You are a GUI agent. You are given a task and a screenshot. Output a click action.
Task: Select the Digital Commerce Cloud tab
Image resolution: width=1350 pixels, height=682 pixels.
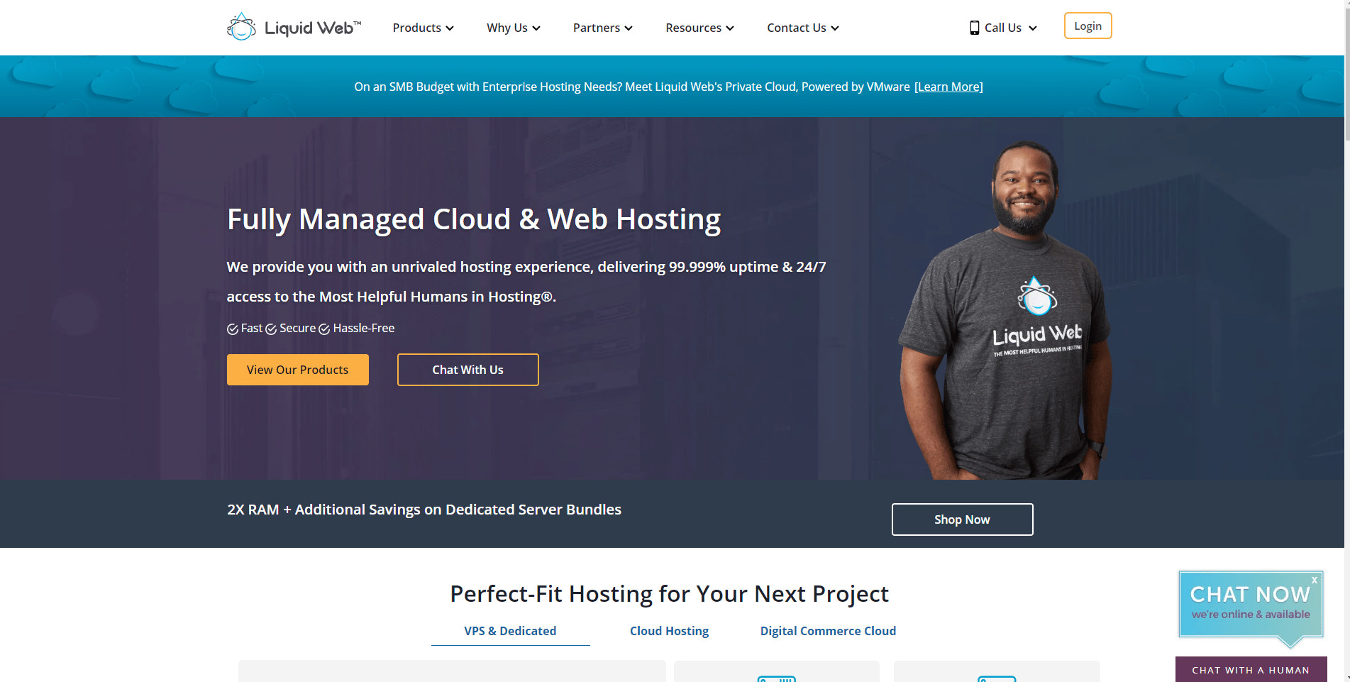[x=828, y=631]
